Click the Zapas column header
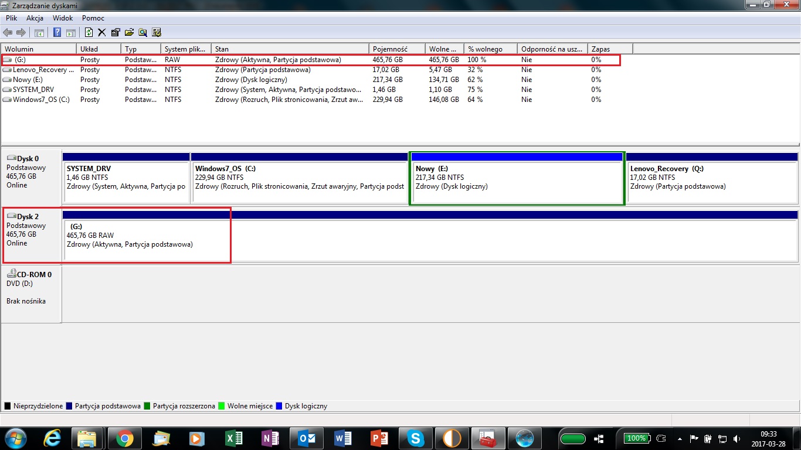The height and width of the screenshot is (450, 801). pyautogui.click(x=610, y=49)
